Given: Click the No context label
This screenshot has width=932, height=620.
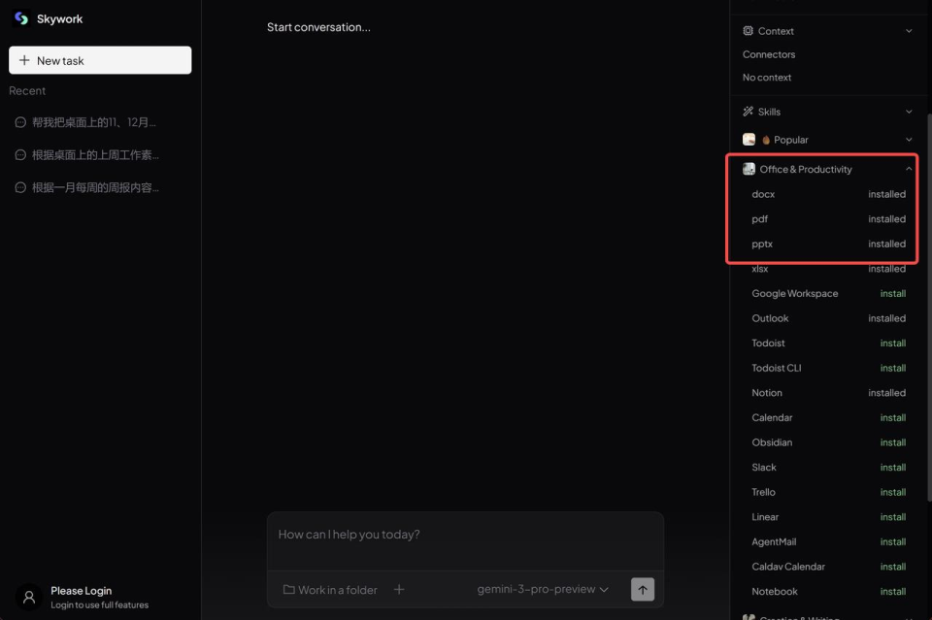Looking at the screenshot, I should 767,78.
